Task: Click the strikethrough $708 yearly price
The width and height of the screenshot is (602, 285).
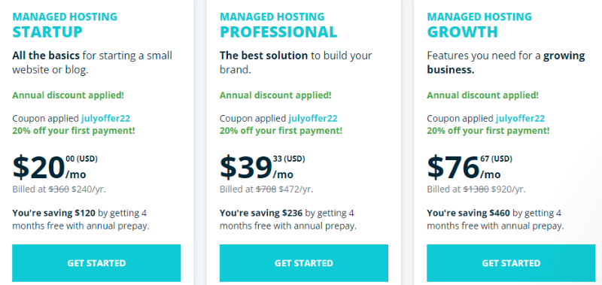Action: tap(266, 189)
